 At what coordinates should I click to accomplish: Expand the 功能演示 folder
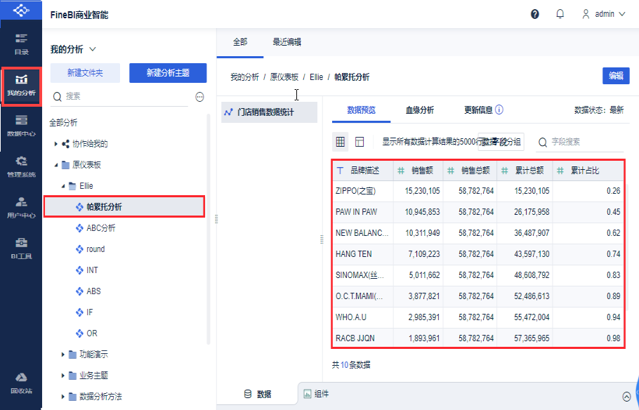[x=62, y=355]
